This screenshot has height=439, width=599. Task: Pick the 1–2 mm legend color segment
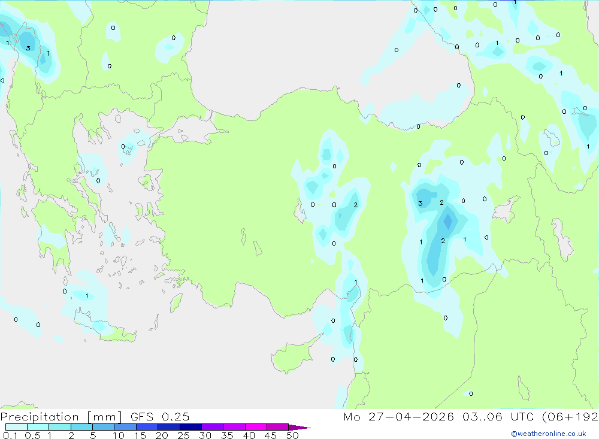[60, 427]
